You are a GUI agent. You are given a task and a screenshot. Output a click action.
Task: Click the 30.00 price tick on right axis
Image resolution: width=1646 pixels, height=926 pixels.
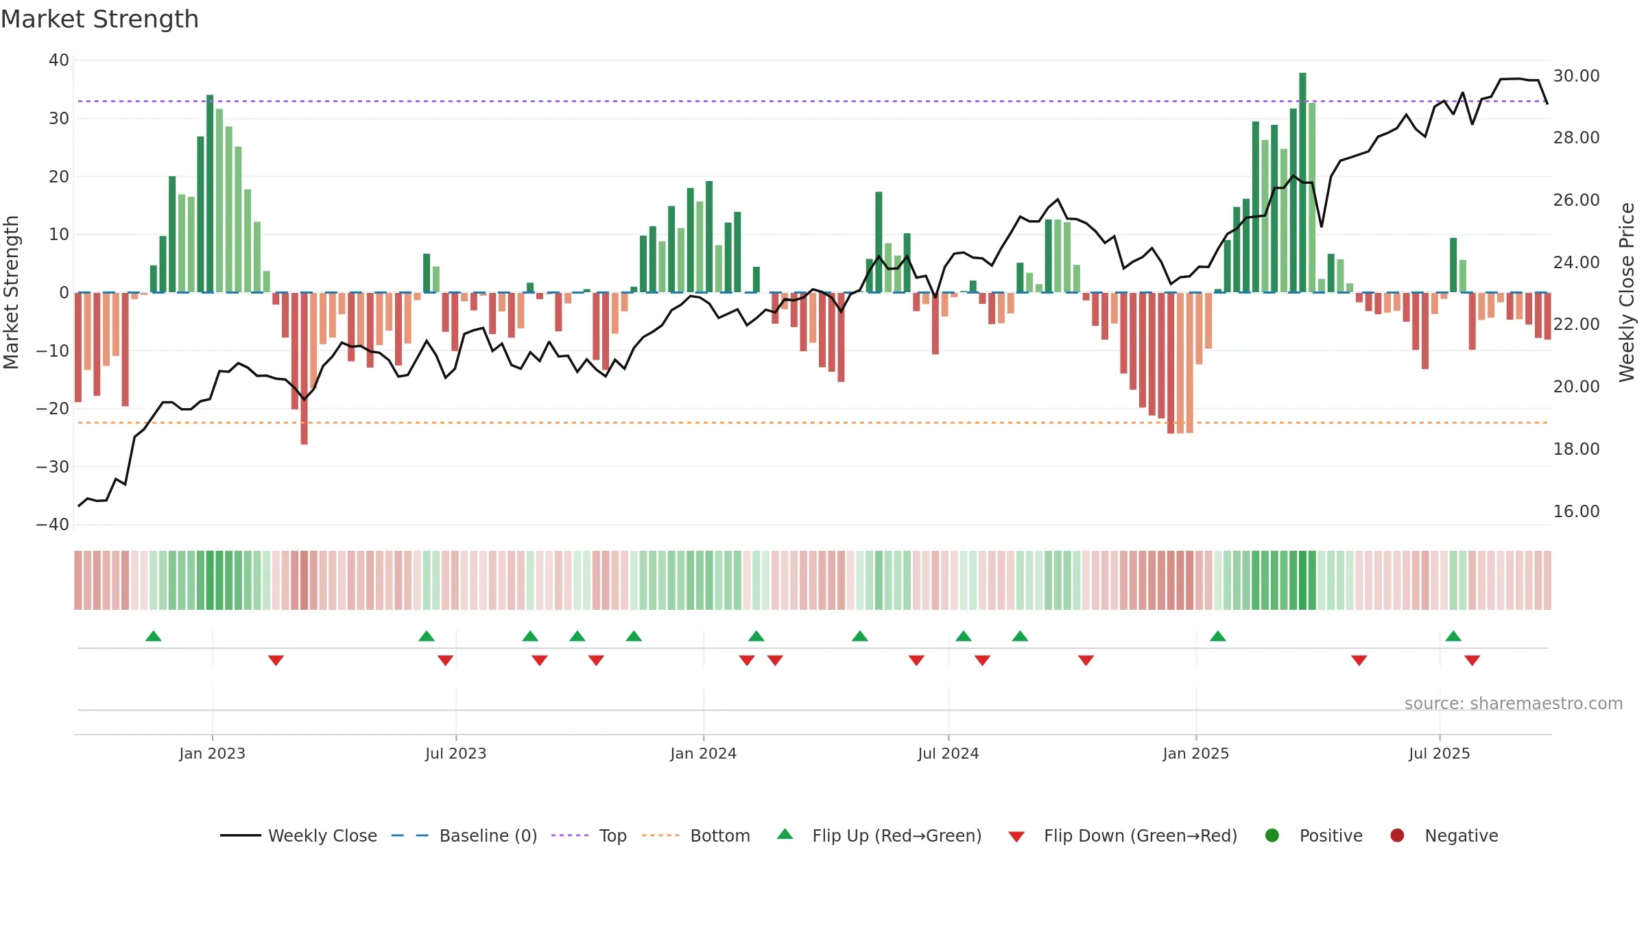[x=1577, y=76]
